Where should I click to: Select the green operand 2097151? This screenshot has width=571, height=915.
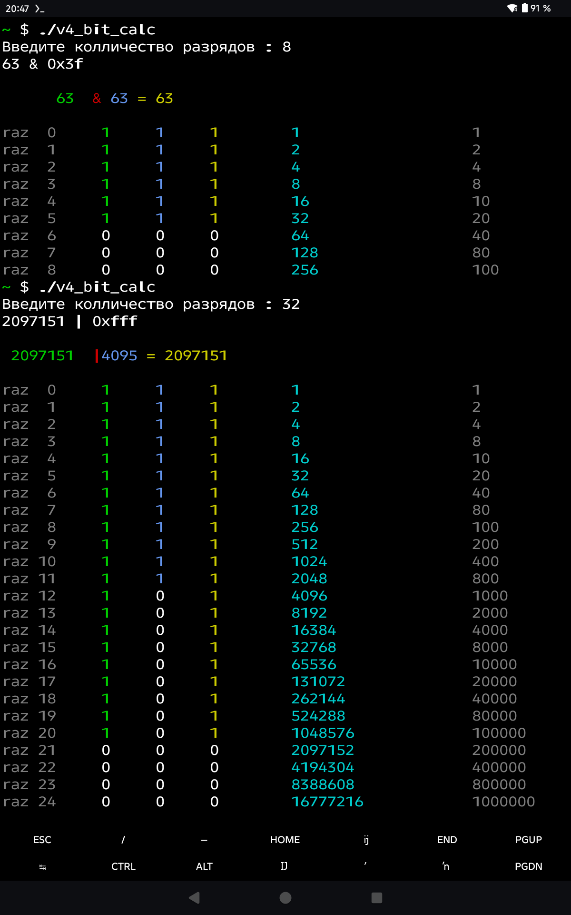tap(42, 356)
